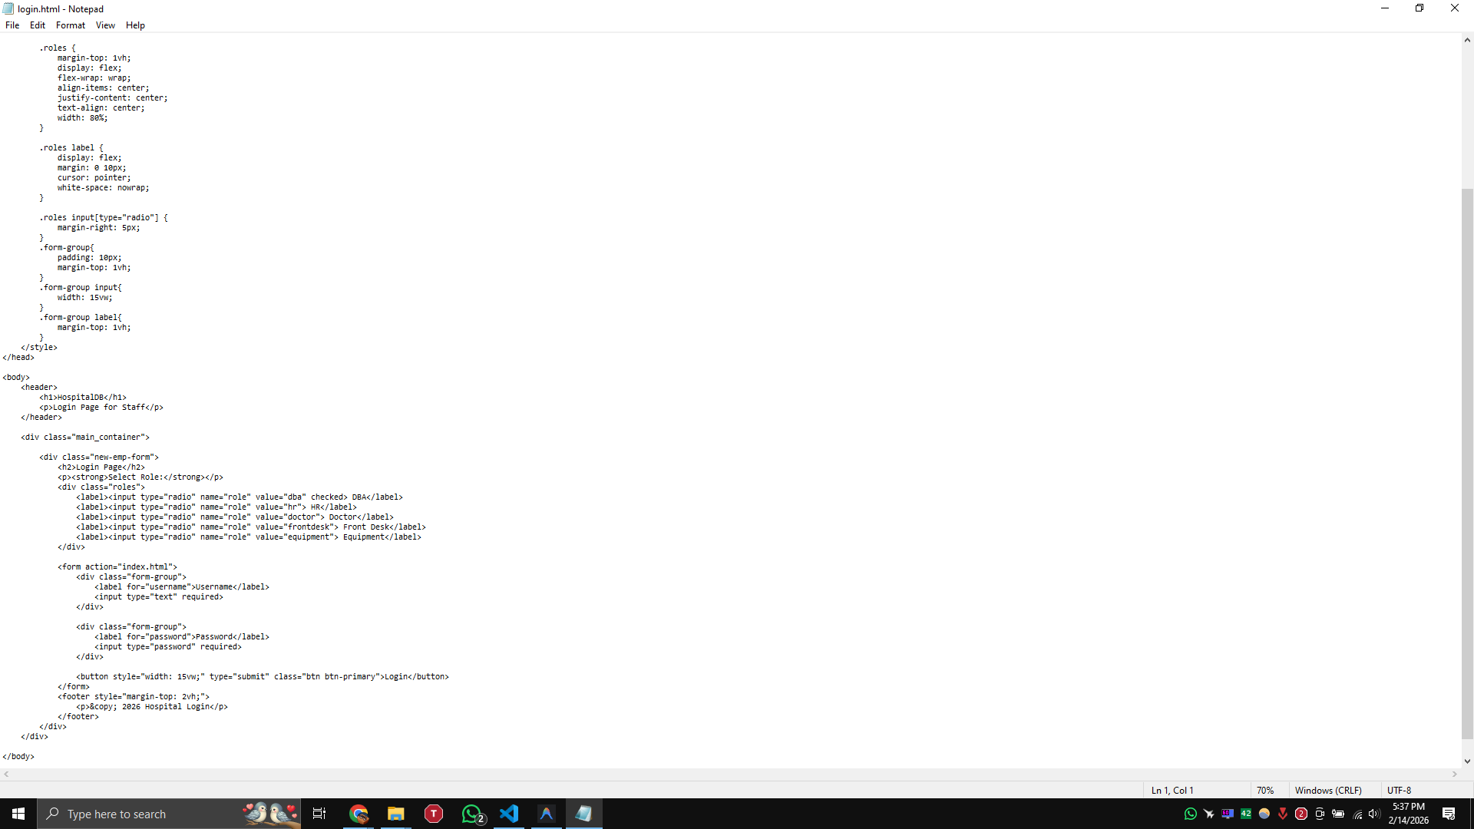Open the Wi-Fi network tray icon

[x=1356, y=815]
